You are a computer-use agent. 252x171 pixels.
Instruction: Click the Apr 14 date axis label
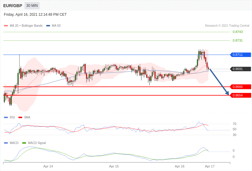[x=48, y=166]
